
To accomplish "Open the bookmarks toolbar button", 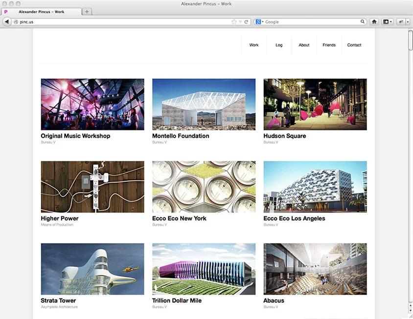I will pos(387,22).
